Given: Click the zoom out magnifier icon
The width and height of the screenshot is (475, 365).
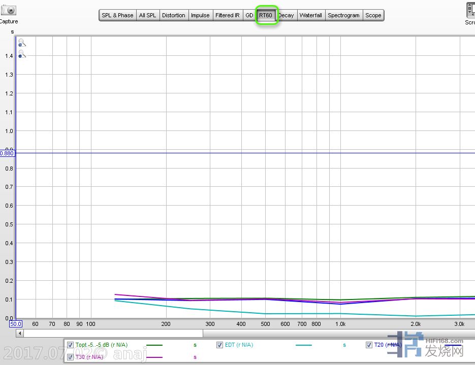Looking at the screenshot, I should [x=21, y=54].
